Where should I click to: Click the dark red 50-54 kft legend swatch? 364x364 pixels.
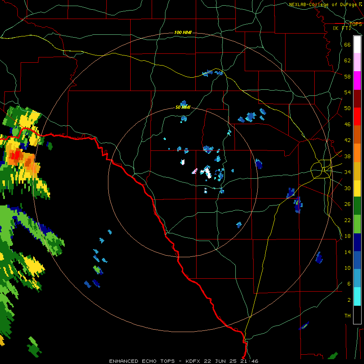click(357, 99)
